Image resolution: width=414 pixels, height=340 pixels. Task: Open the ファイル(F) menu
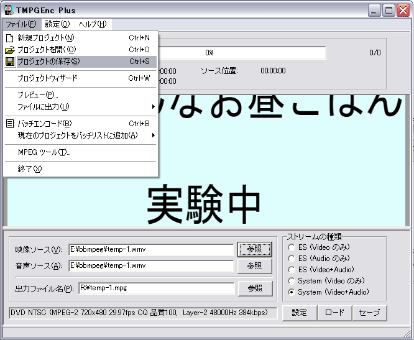coord(21,24)
